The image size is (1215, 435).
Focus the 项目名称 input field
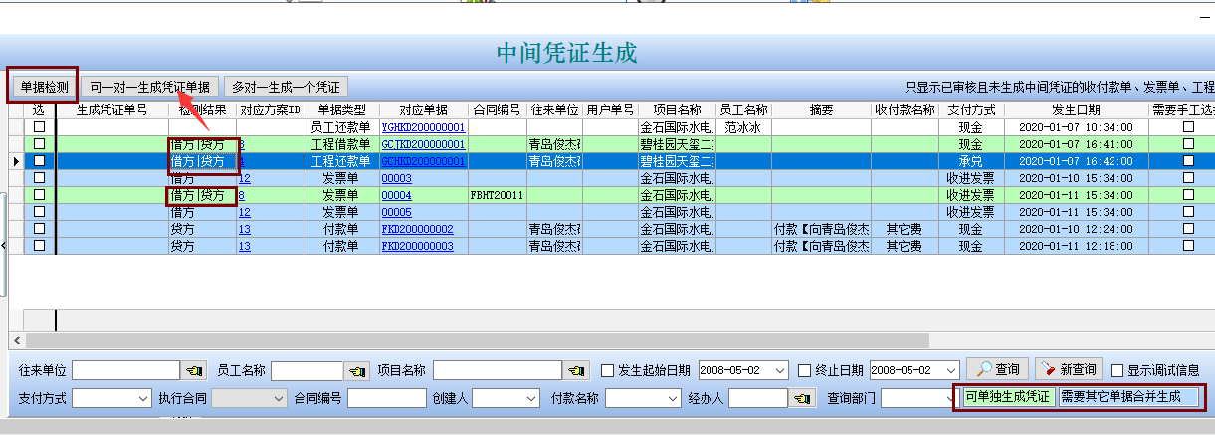[x=498, y=370]
